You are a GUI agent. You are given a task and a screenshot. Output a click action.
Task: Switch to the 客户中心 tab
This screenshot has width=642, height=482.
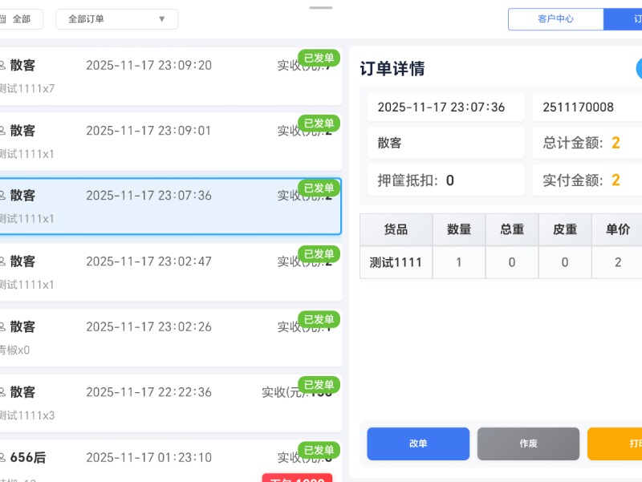[555, 18]
